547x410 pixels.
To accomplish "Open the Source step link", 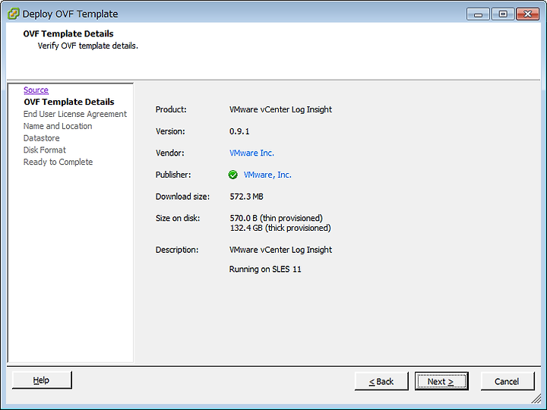I will [x=36, y=90].
